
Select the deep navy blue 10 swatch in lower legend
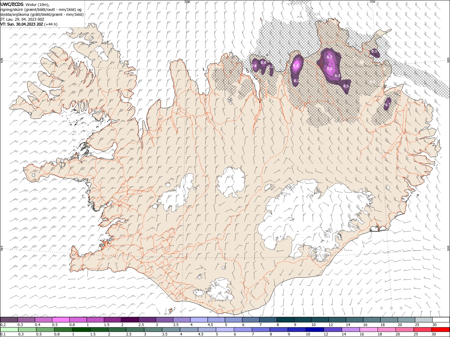point(314,330)
